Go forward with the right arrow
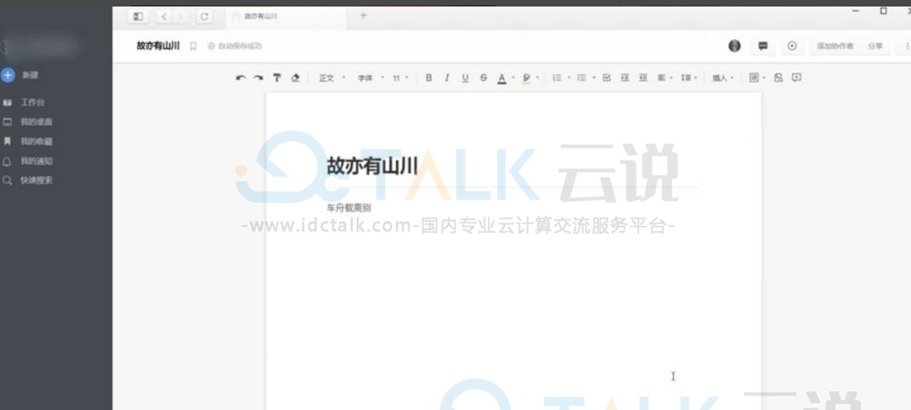Screen dimensions: 911x410 coord(181,17)
